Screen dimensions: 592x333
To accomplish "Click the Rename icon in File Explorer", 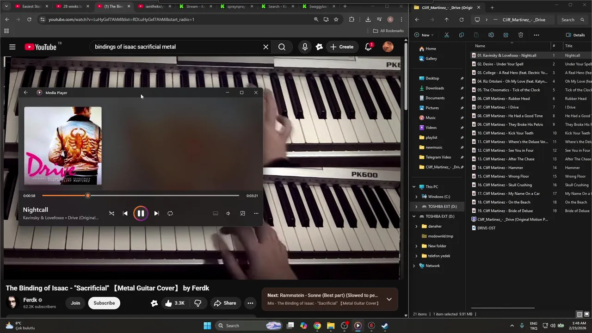I will 491,35.
